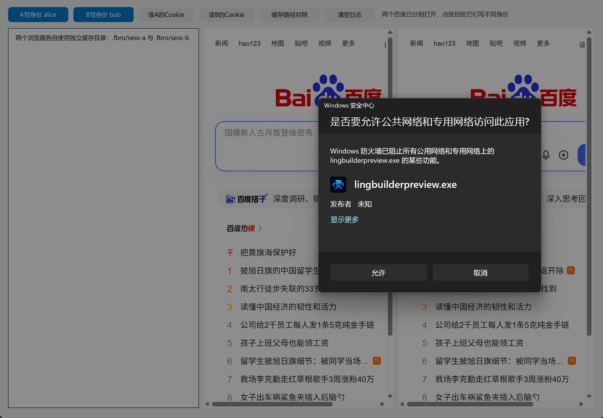Click 取消 in the firewall dialog
This screenshot has width=603, height=418.
pos(480,273)
